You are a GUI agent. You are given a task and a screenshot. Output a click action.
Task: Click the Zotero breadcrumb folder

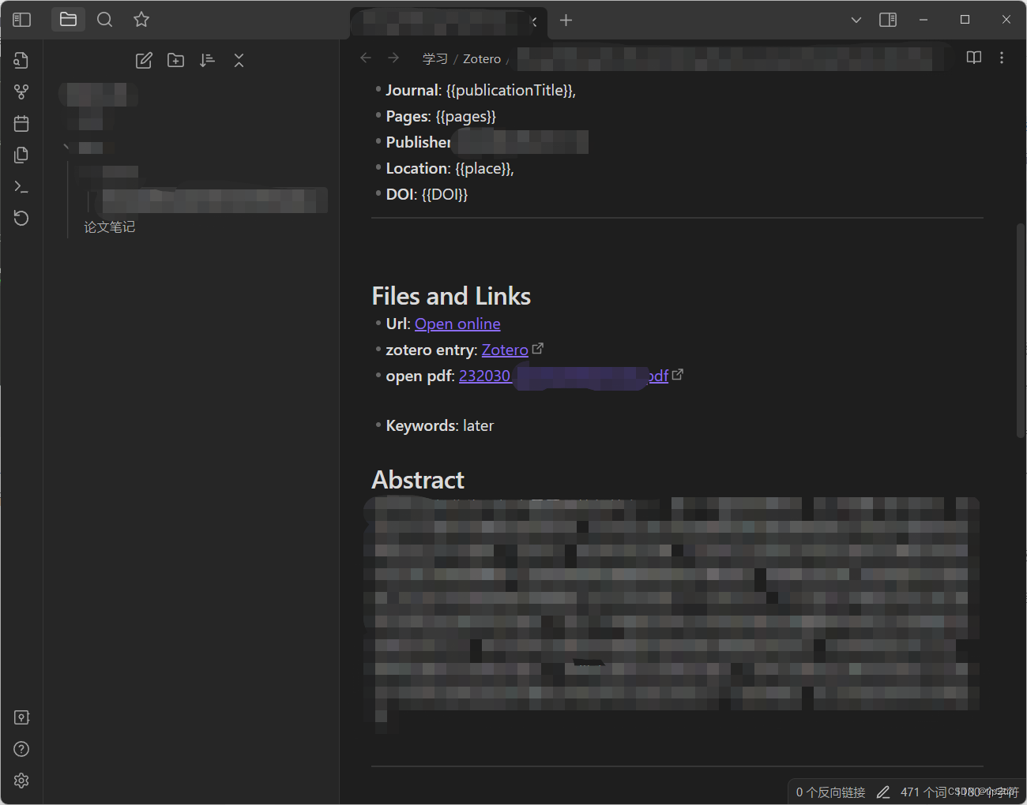(x=482, y=58)
